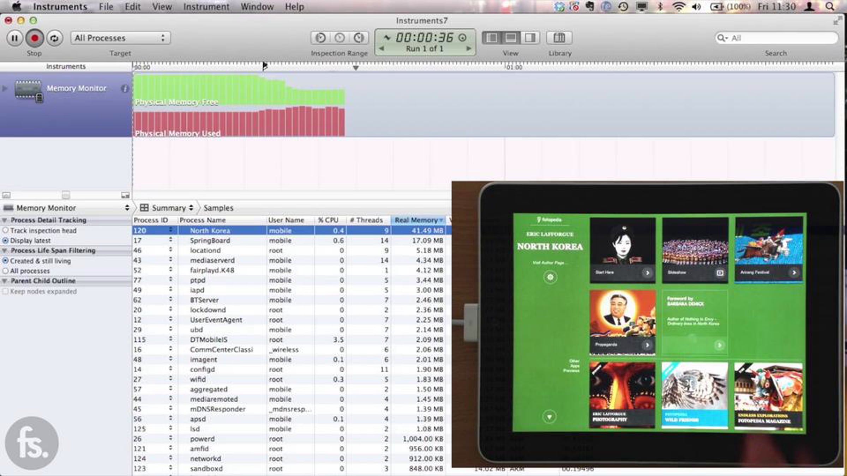Image resolution: width=847 pixels, height=476 pixels.
Task: Open the File menu
Action: tap(106, 6)
